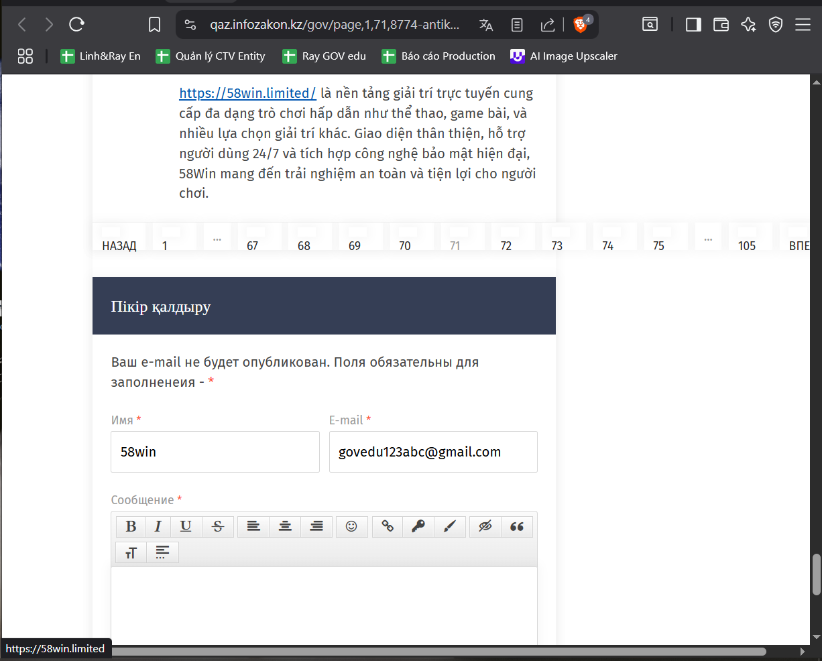The width and height of the screenshot is (822, 661).
Task: Open the browser hamburger menu
Action: click(803, 25)
